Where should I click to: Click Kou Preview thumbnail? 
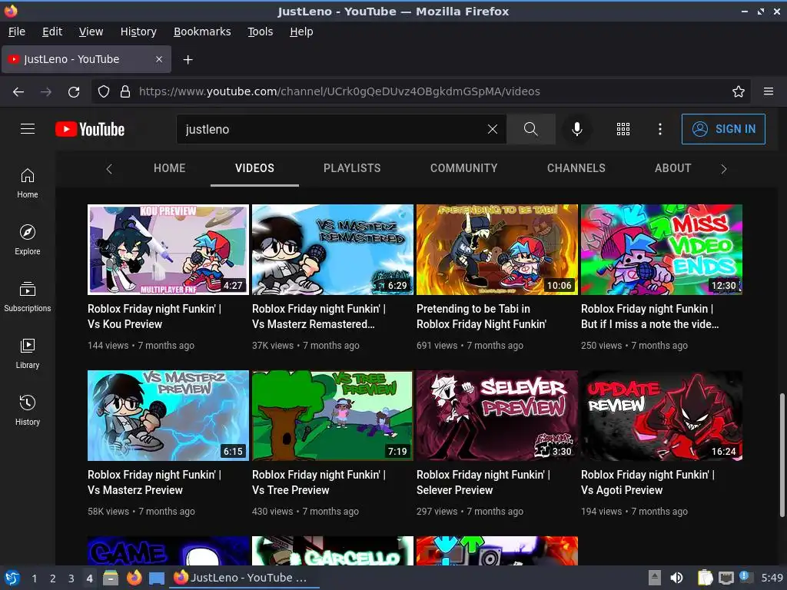[168, 250]
